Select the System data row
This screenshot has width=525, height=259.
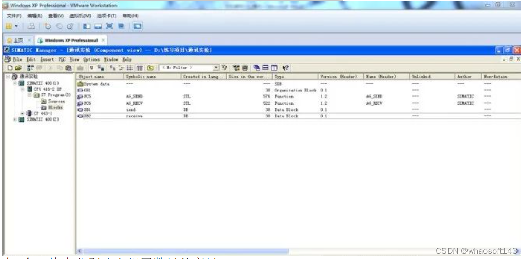298,84
